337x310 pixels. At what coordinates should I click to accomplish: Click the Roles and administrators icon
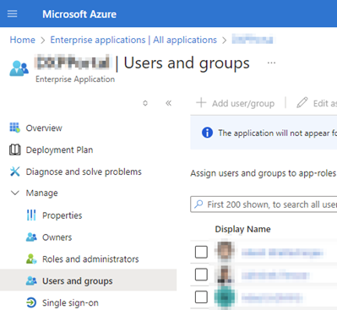31,258
